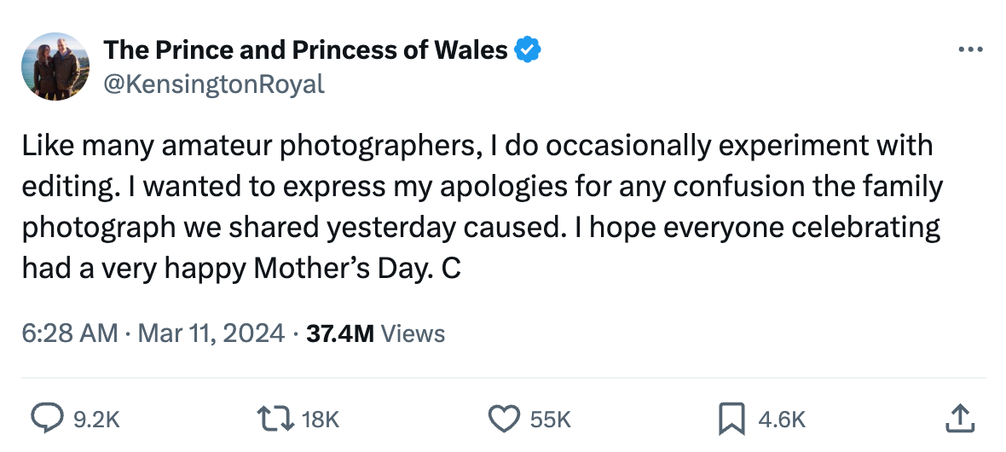This screenshot has width=1006, height=452.
Task: Click the Mar 11, 2024 date
Action: pyautogui.click(x=211, y=333)
